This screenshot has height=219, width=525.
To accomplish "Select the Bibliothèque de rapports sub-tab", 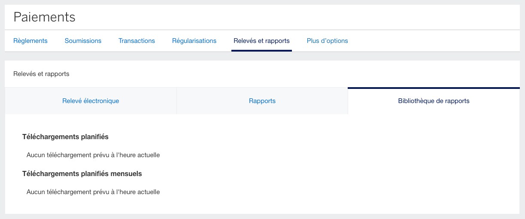I will point(434,101).
